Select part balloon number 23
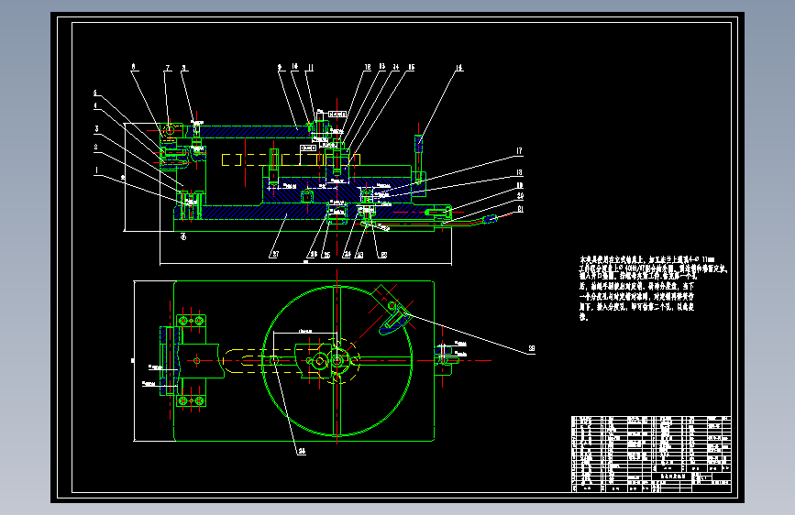795x515 pixels. coord(359,255)
